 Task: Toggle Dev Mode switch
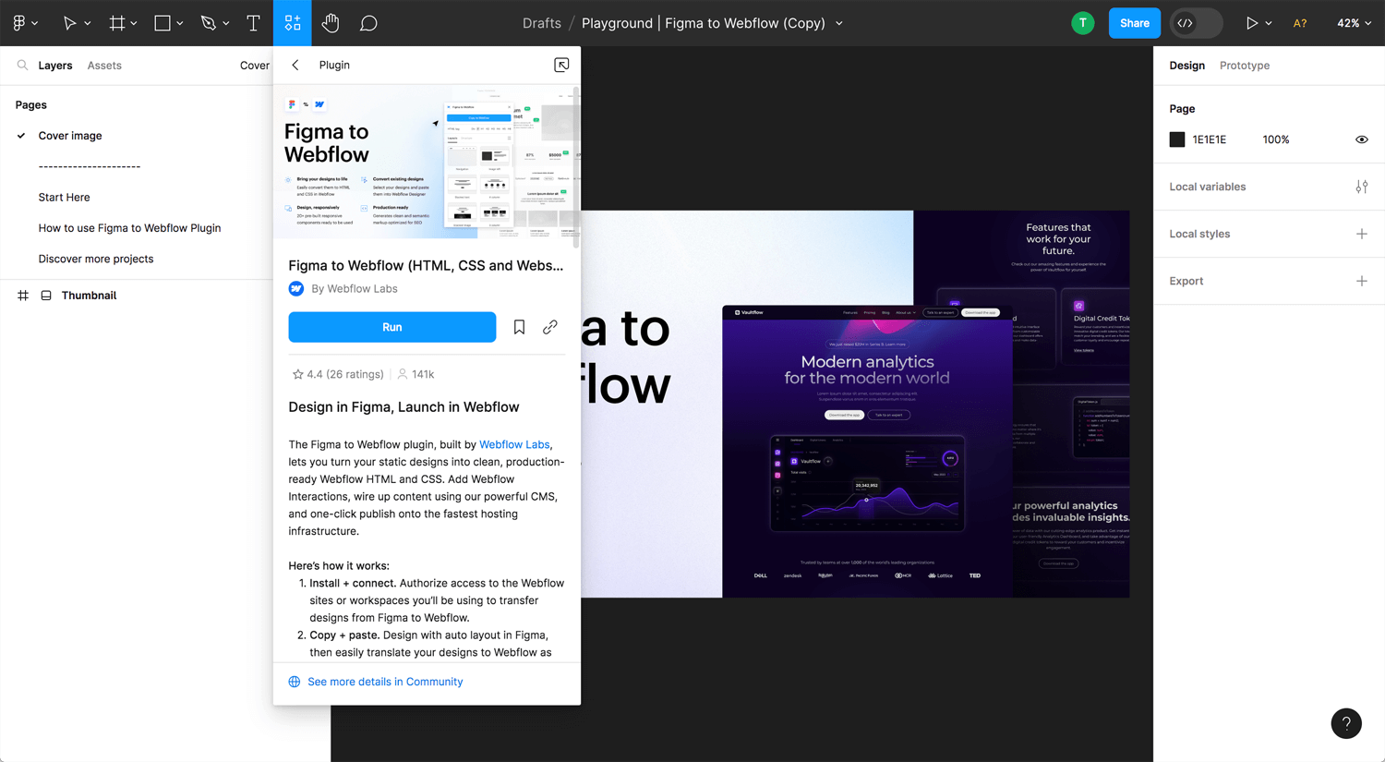tap(1197, 23)
